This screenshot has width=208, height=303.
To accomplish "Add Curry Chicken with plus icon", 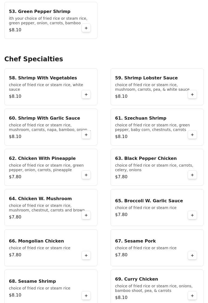I will pos(192,295).
